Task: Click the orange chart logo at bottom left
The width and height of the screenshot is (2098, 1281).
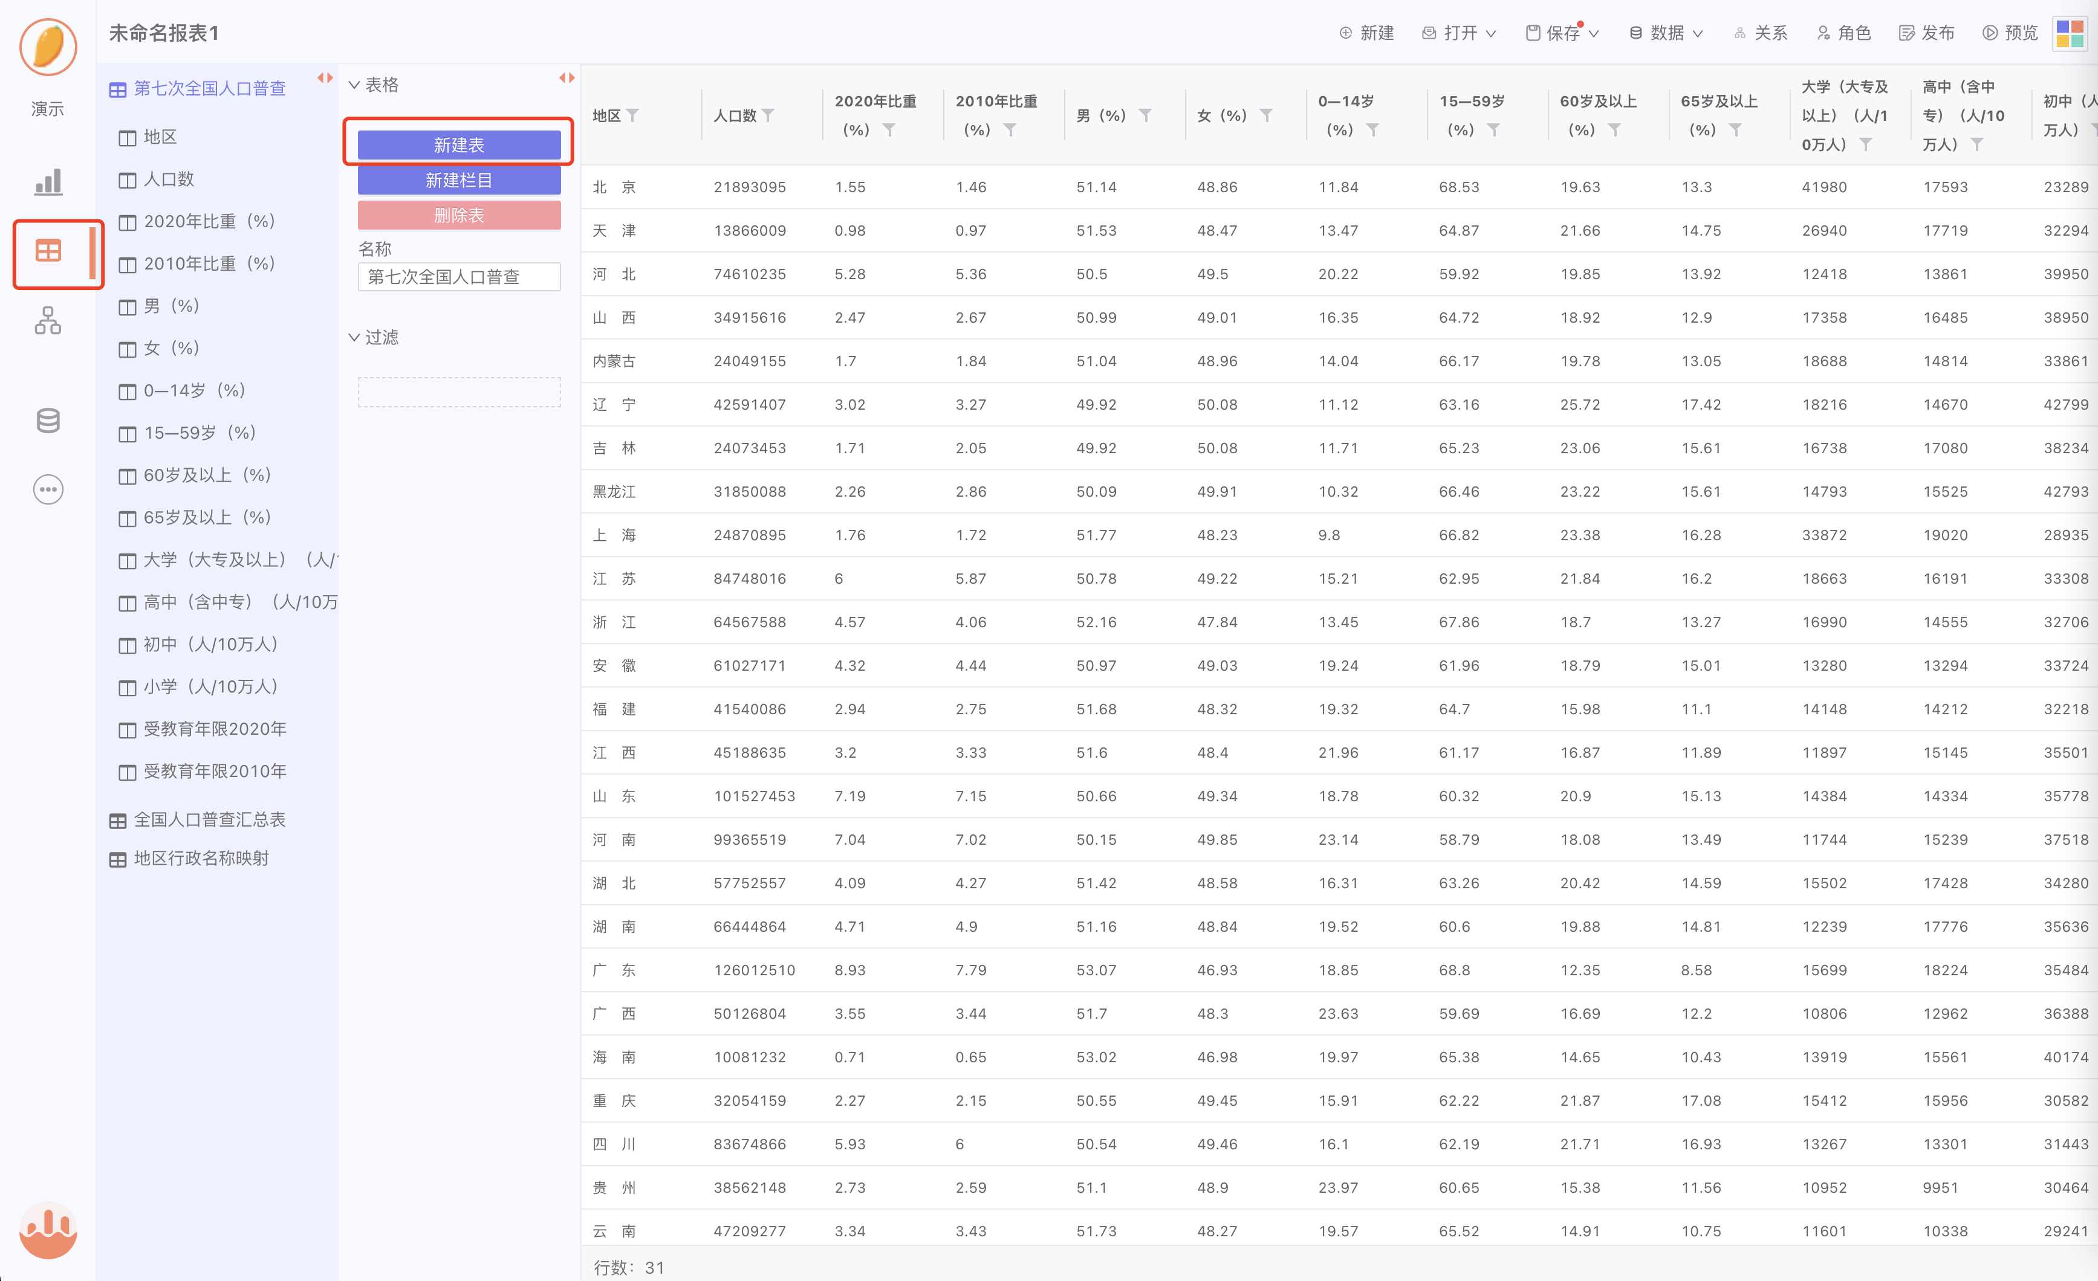Action: click(48, 1229)
